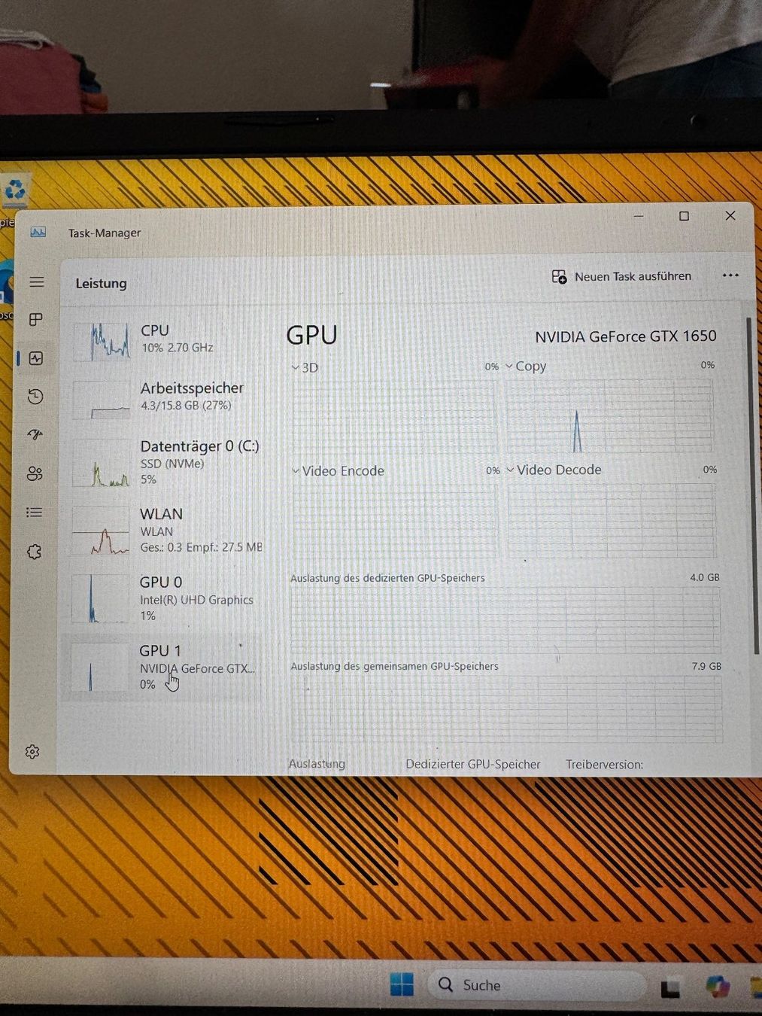Image resolution: width=762 pixels, height=1016 pixels.
Task: Open the Users page icon
Action: pos(35,473)
